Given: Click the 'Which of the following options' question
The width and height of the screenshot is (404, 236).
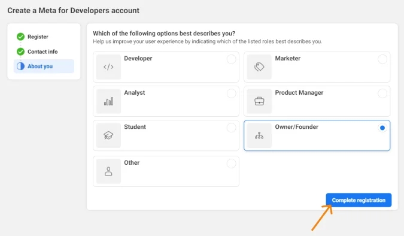Looking at the screenshot, I should pyautogui.click(x=164, y=34).
